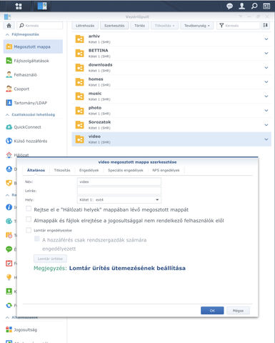275x343 pixels.
Task: Select the BETTINA shared folder icon
Action: tap(79, 53)
